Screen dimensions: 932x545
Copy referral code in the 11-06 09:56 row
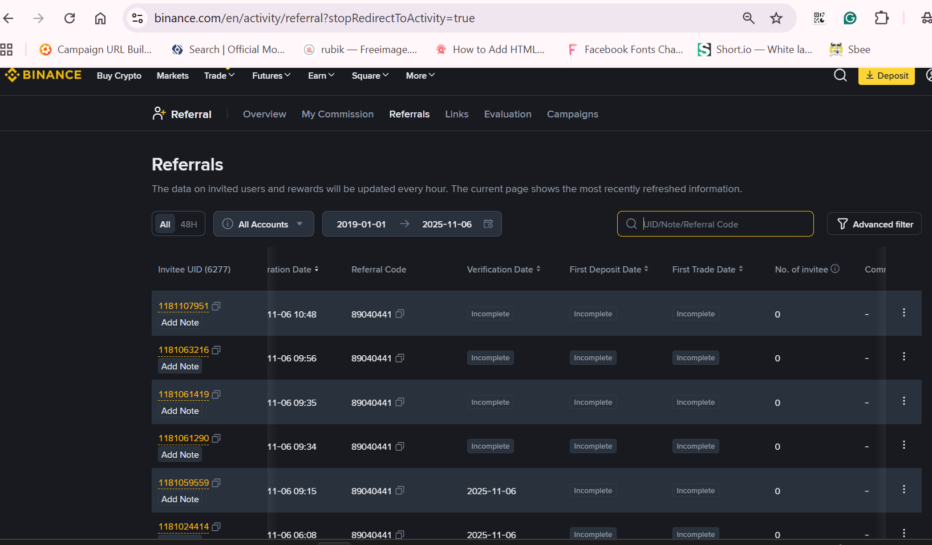pos(400,358)
